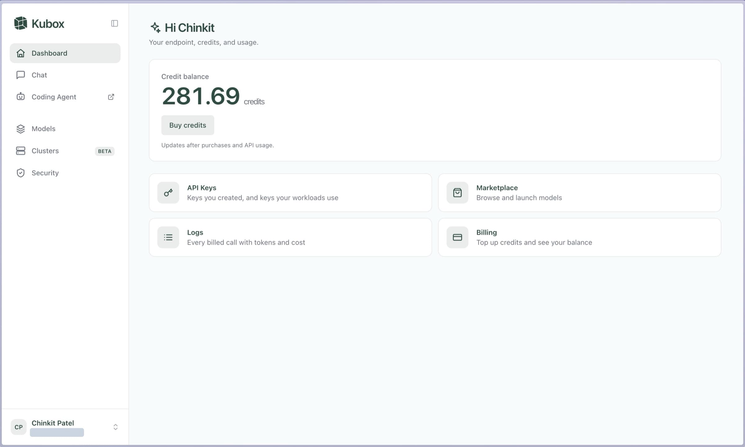The height and width of the screenshot is (447, 745).
Task: Open the Chat sidebar item
Action: pyautogui.click(x=65, y=75)
